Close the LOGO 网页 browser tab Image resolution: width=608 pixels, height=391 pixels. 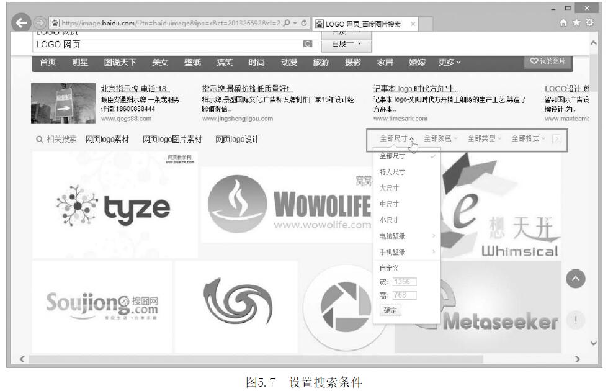413,24
